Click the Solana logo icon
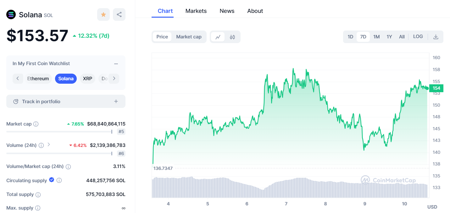Viewport: 450px width, 213px height. pyautogui.click(x=11, y=14)
